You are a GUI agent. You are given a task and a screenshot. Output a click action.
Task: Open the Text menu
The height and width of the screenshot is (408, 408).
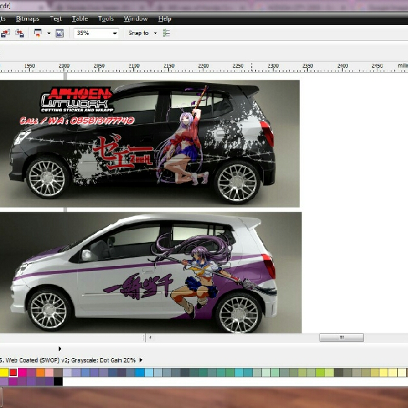pyautogui.click(x=55, y=19)
